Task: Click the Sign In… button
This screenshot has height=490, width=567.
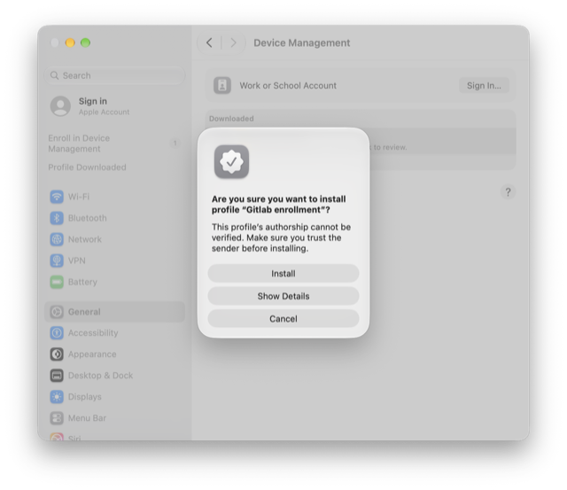Action: click(484, 86)
